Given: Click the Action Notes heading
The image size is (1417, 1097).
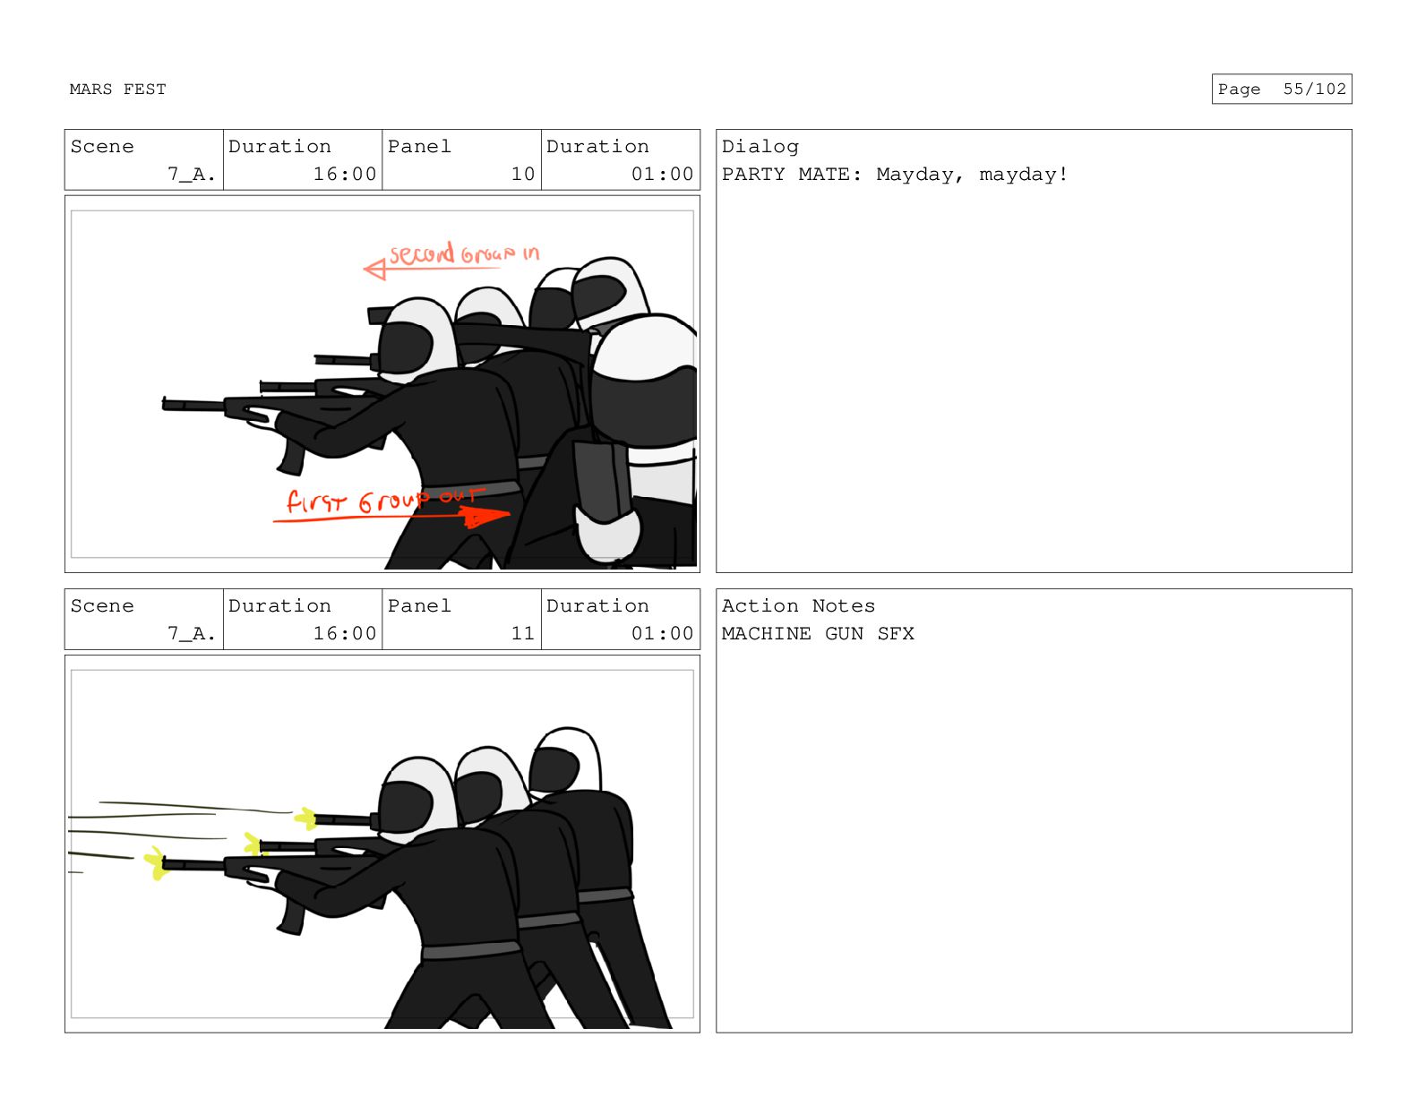Looking at the screenshot, I should 798,606.
